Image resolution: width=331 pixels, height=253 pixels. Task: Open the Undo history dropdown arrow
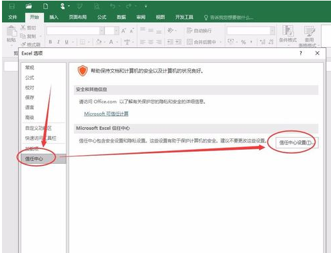coord(119,7)
